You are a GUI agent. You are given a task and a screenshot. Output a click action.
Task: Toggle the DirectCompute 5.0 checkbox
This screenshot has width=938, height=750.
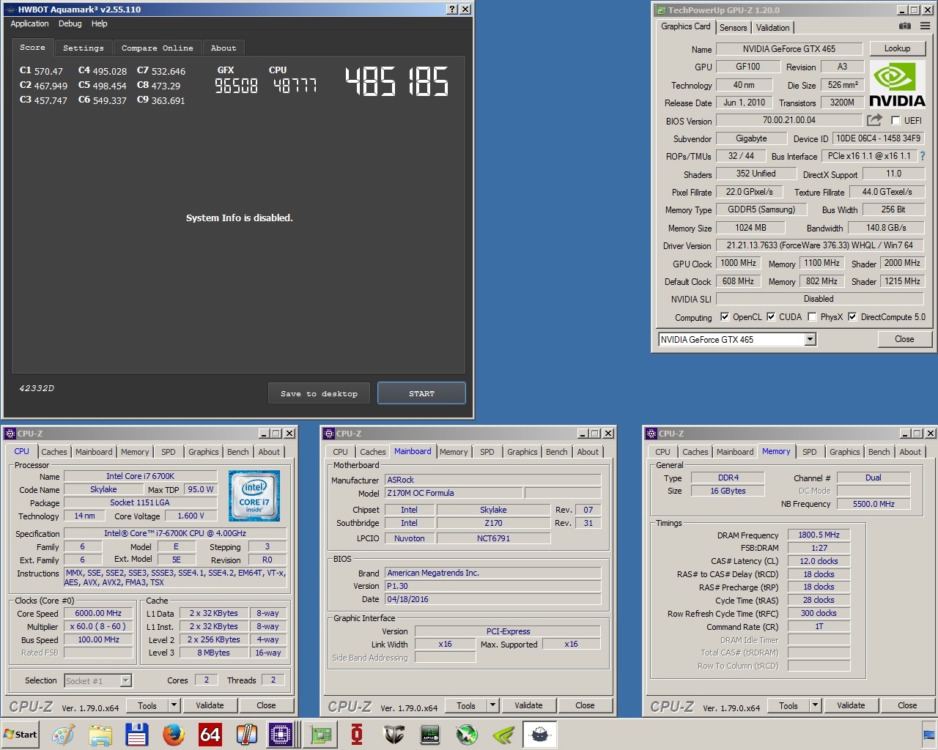coord(852,317)
